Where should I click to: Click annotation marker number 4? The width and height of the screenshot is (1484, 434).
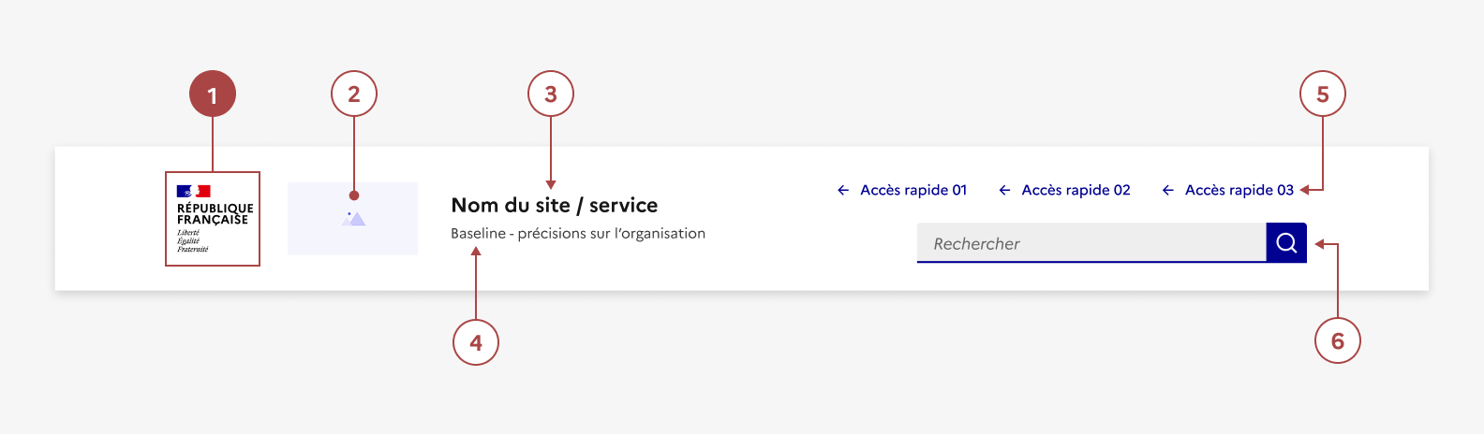tap(476, 342)
